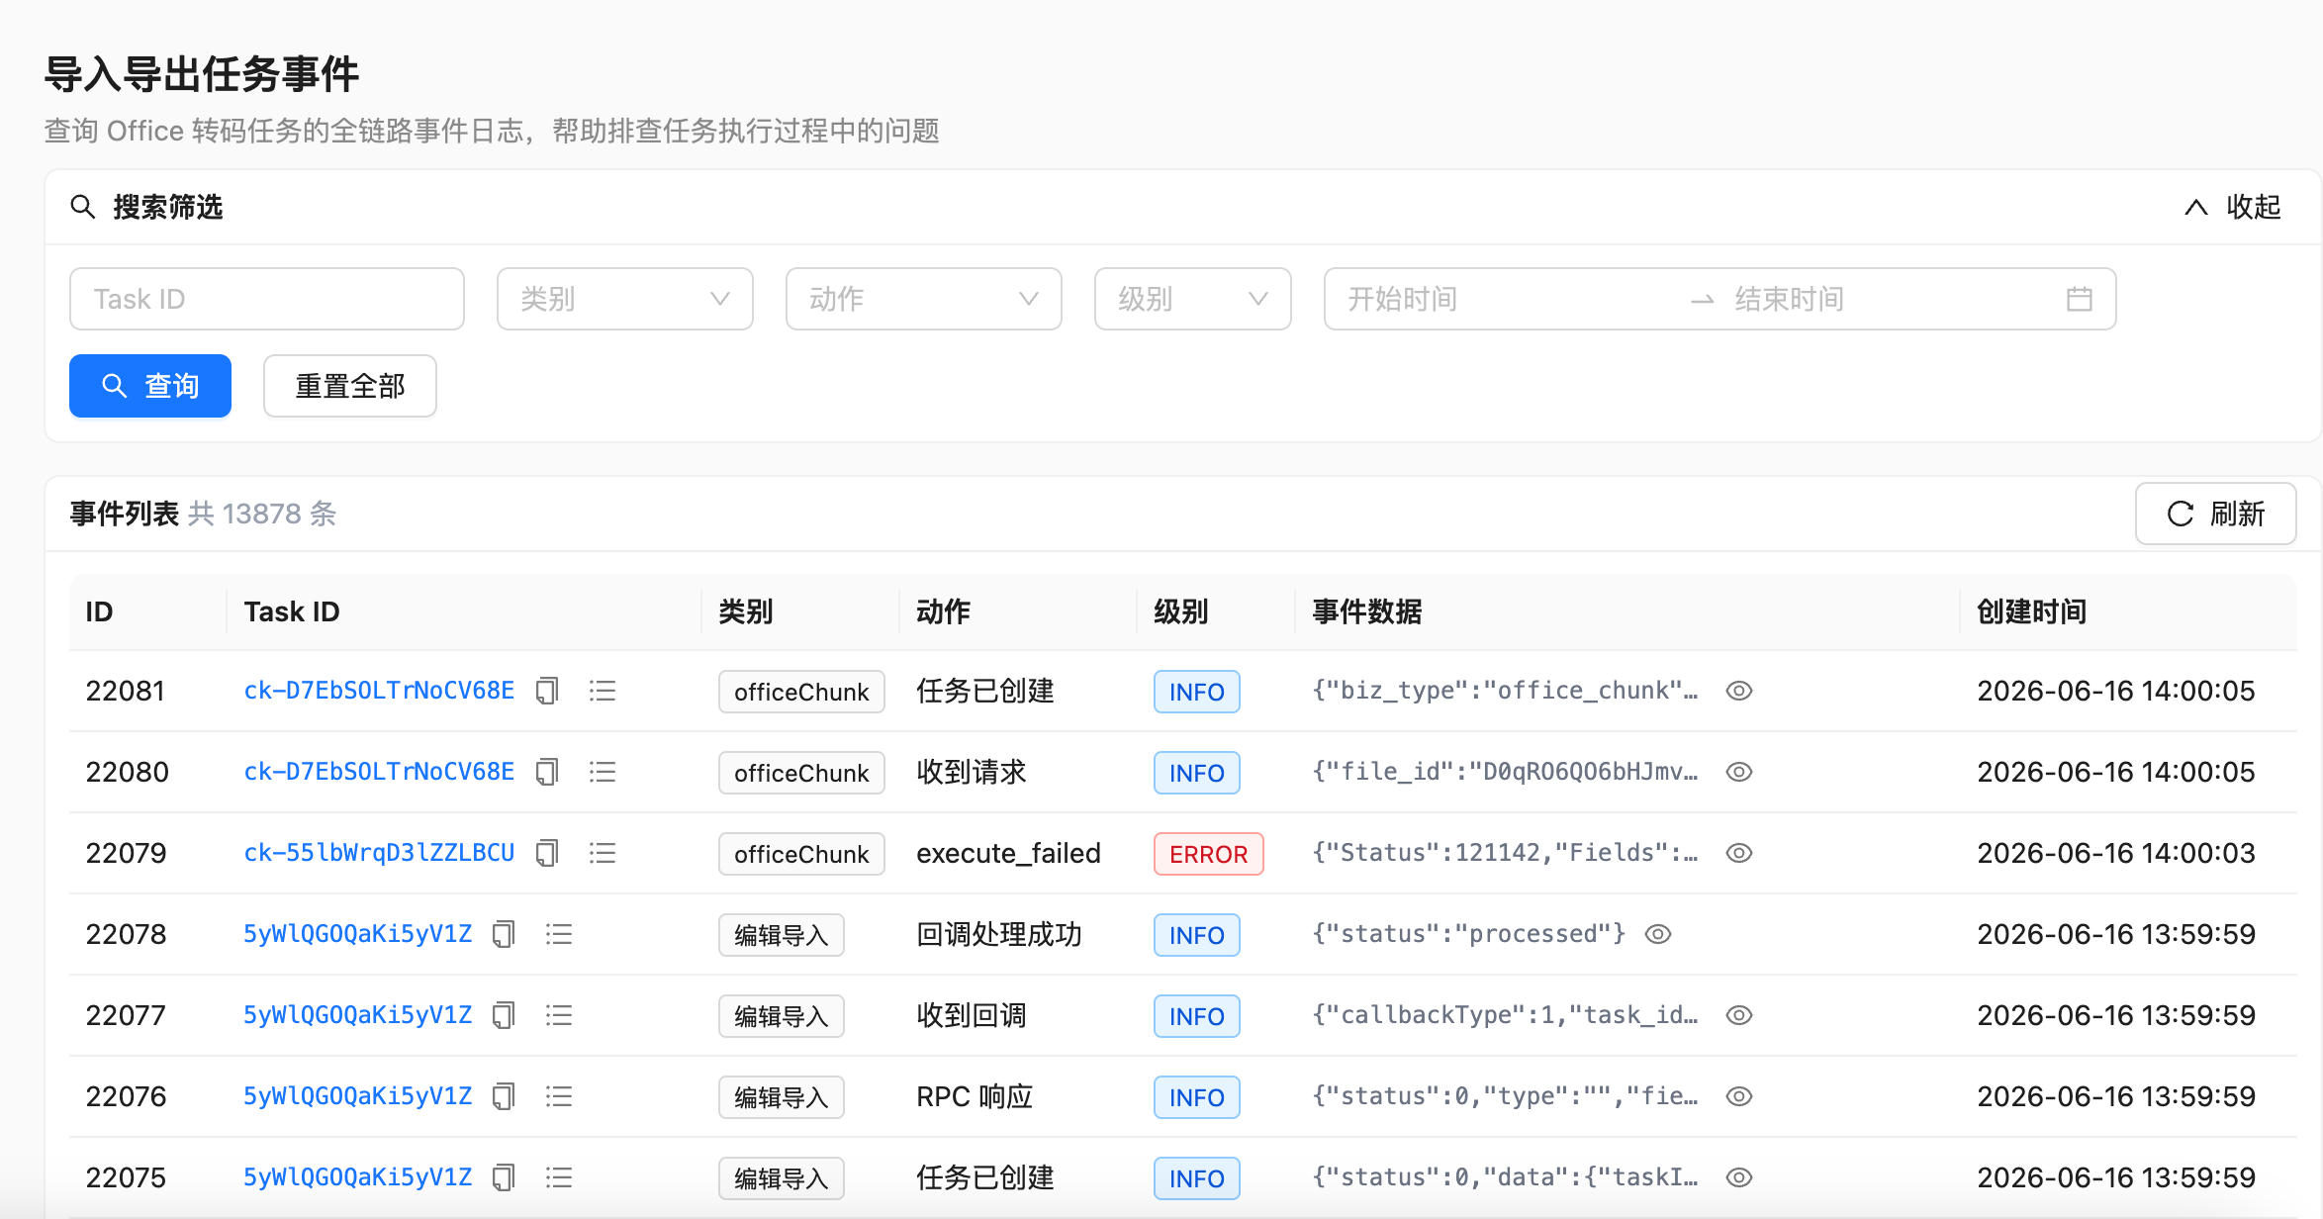Screen dimensions: 2323x1219
Task: Click the 重置全部 reset button
Action: 350,386
